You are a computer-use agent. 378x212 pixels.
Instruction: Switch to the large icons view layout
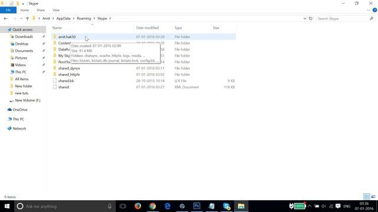[x=373, y=197]
